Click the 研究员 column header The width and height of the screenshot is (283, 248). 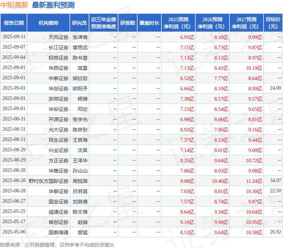[x=79, y=23]
